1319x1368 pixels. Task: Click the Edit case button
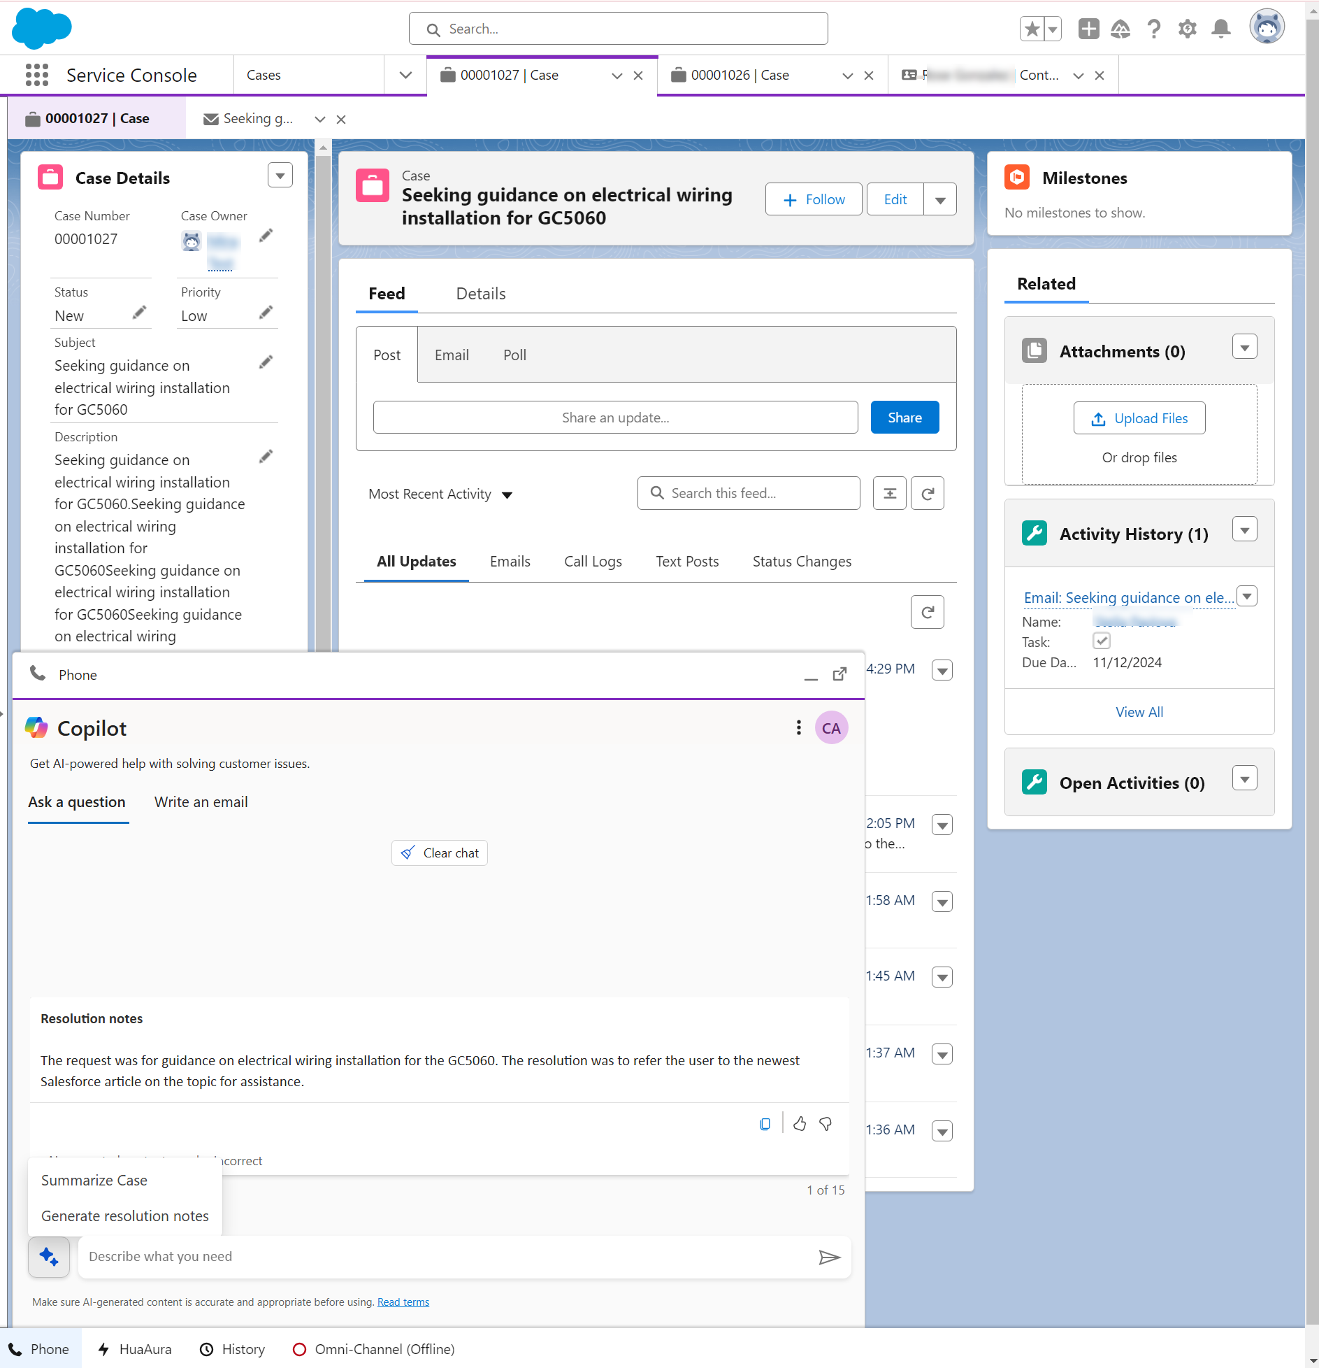pos(895,199)
